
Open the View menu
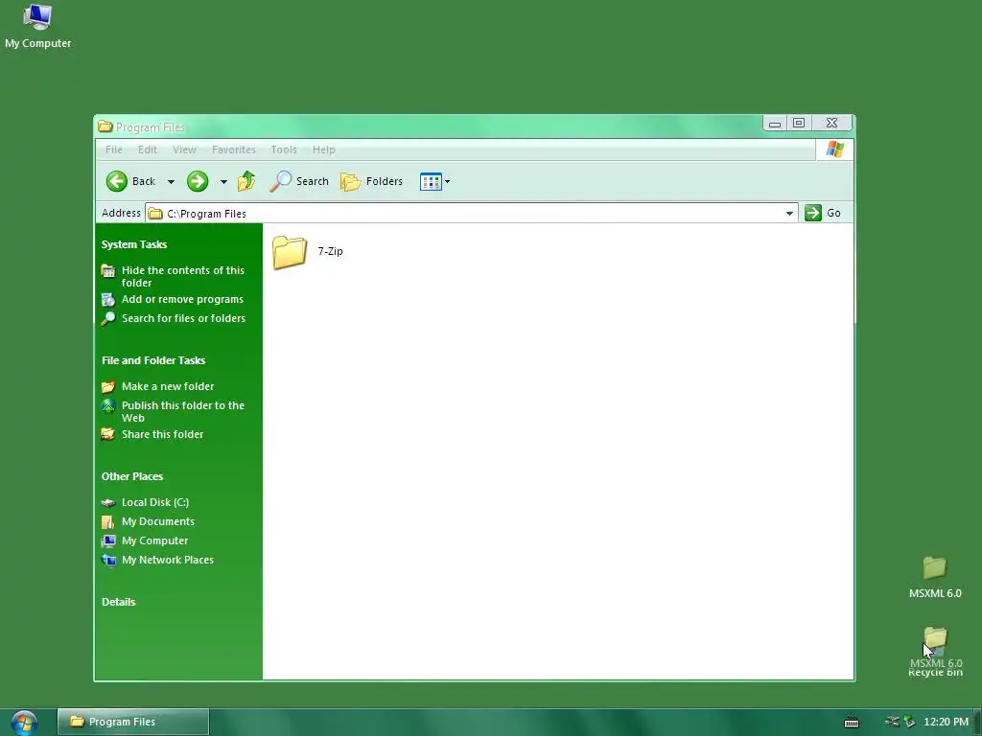184,149
